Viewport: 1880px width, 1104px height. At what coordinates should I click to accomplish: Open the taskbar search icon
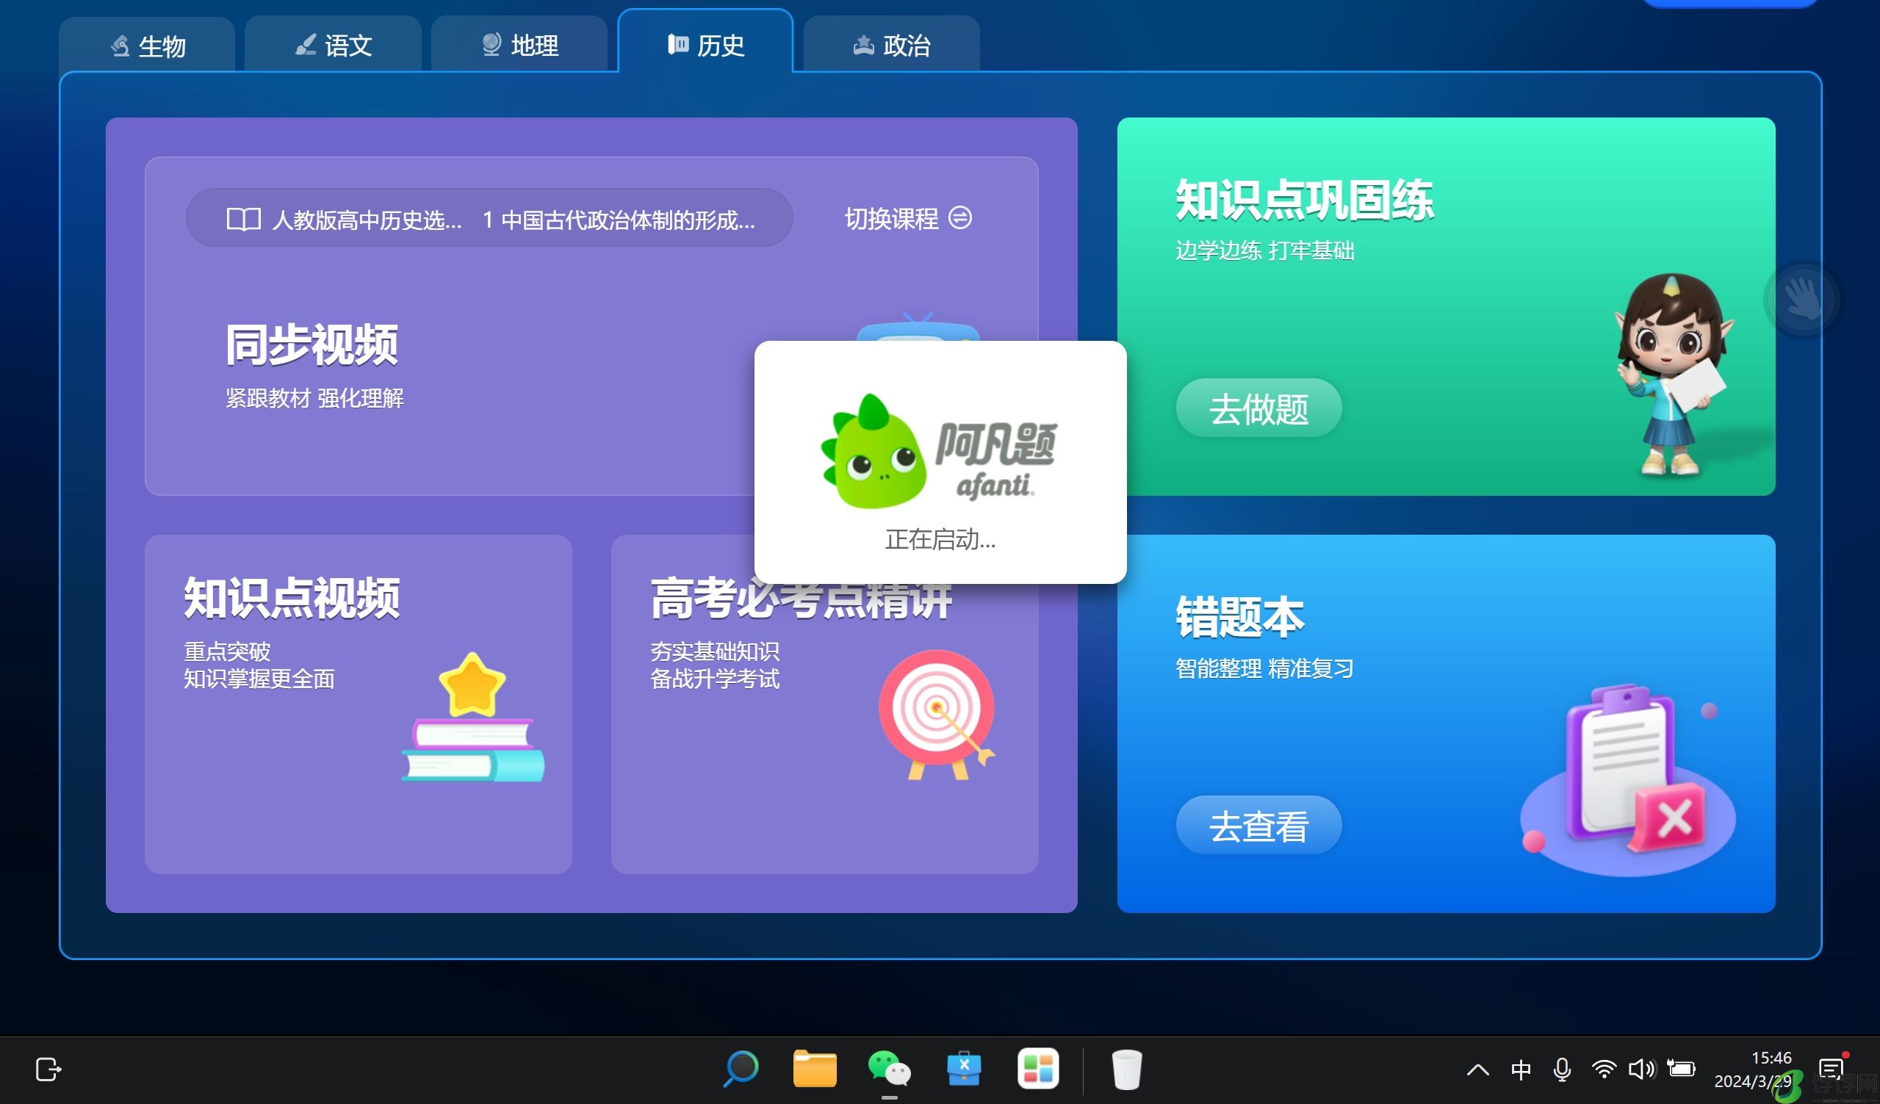(741, 1069)
